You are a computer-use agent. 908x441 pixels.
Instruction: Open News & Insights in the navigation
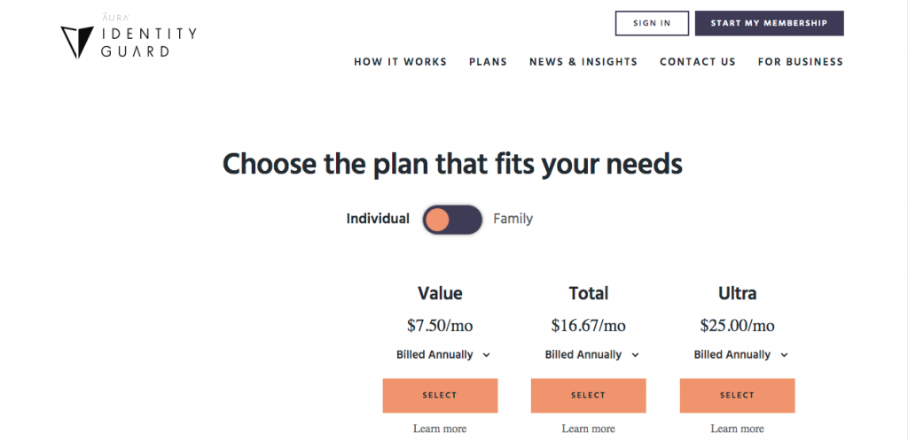(583, 62)
